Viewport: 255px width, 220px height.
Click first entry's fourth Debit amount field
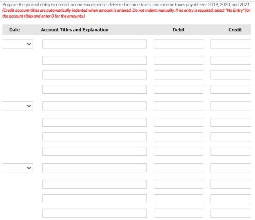coord(178,89)
